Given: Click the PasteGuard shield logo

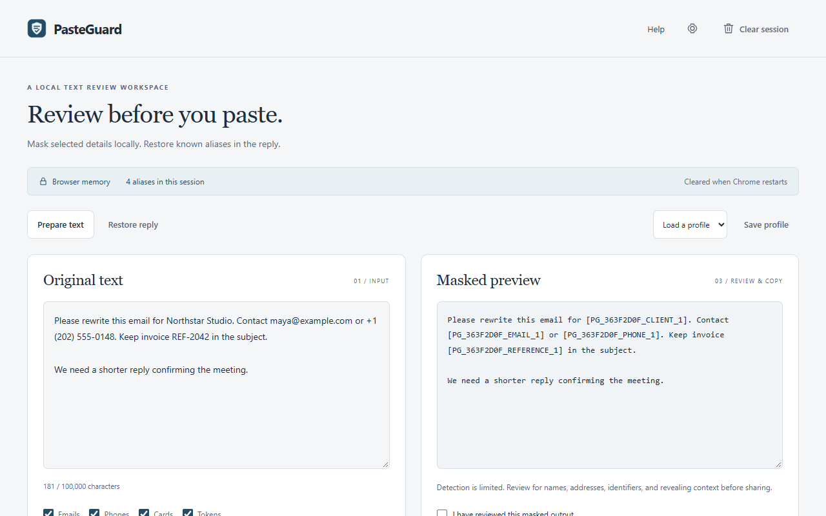Looking at the screenshot, I should point(37,28).
